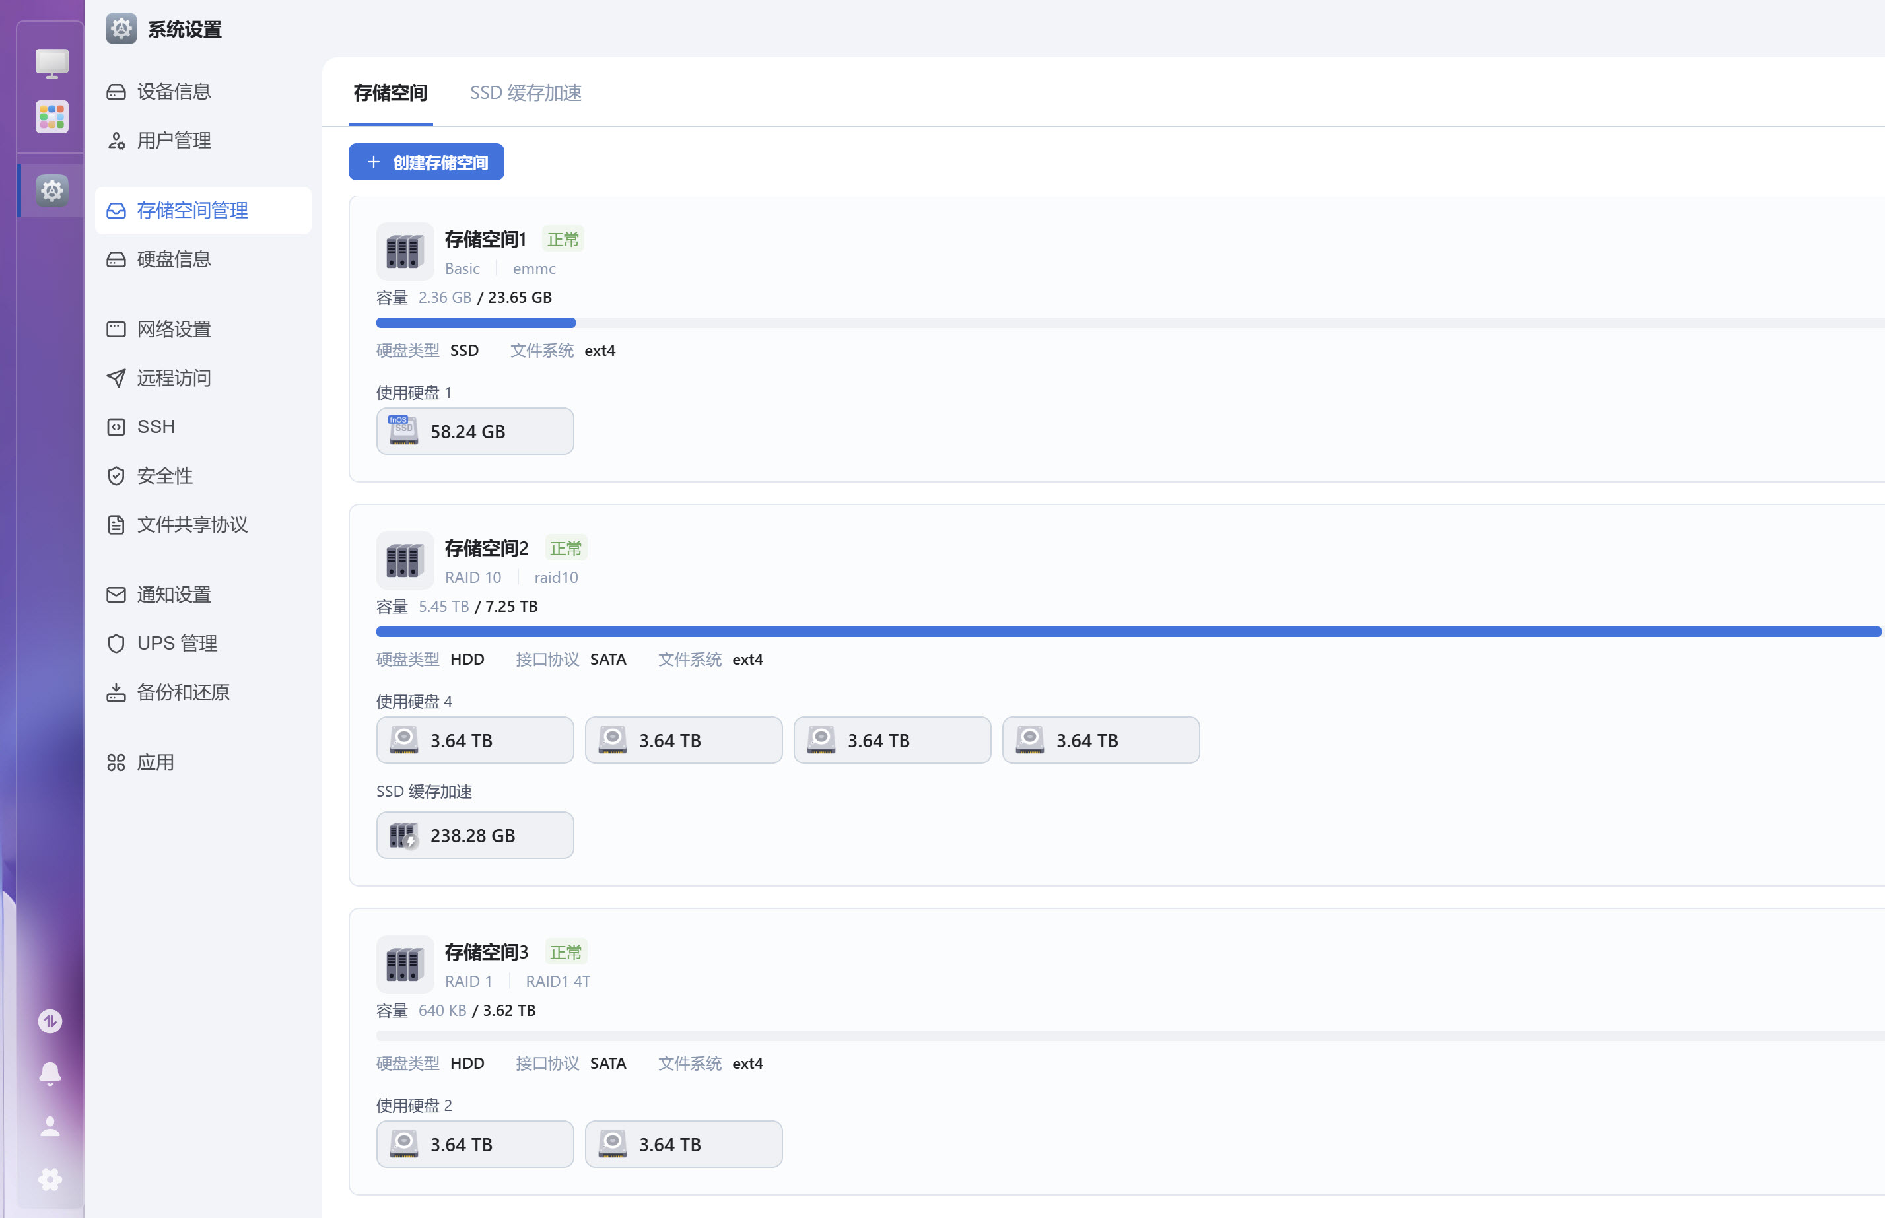The width and height of the screenshot is (1885, 1218).
Task: Click the 存储空间1 storage pool icon
Action: 404,252
